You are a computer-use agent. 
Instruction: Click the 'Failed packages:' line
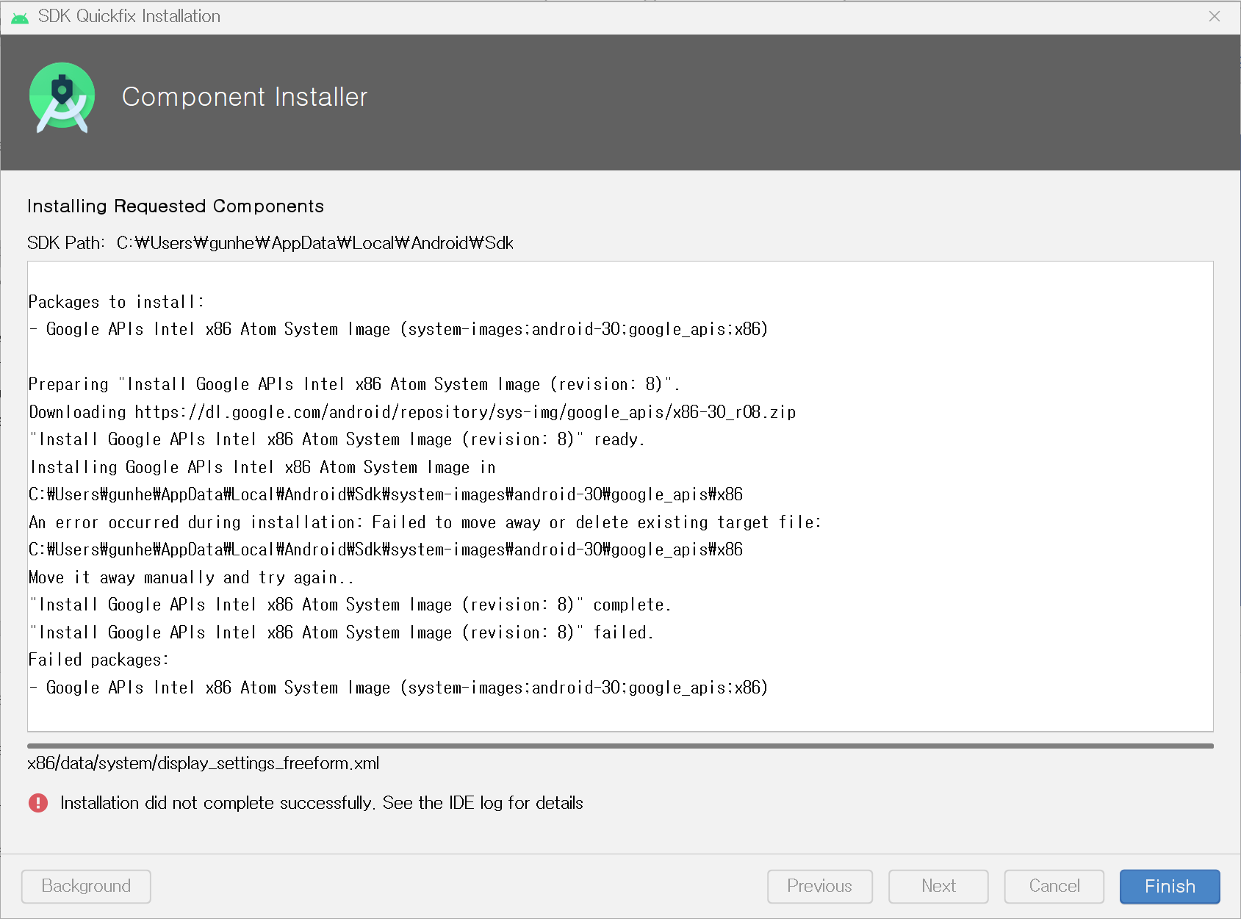pyautogui.click(x=98, y=660)
